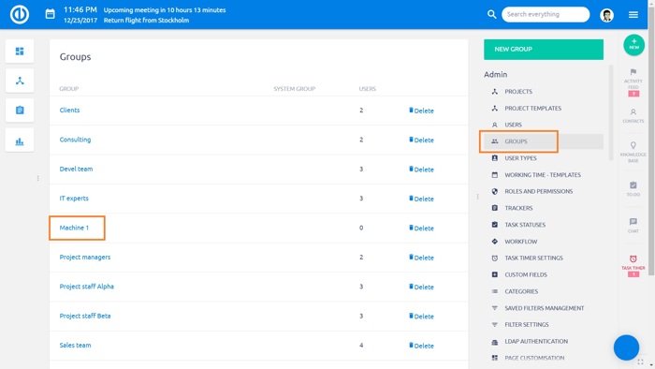The width and height of the screenshot is (655, 369).
Task: Open the Activity Feed flag icon
Action: 633,72
